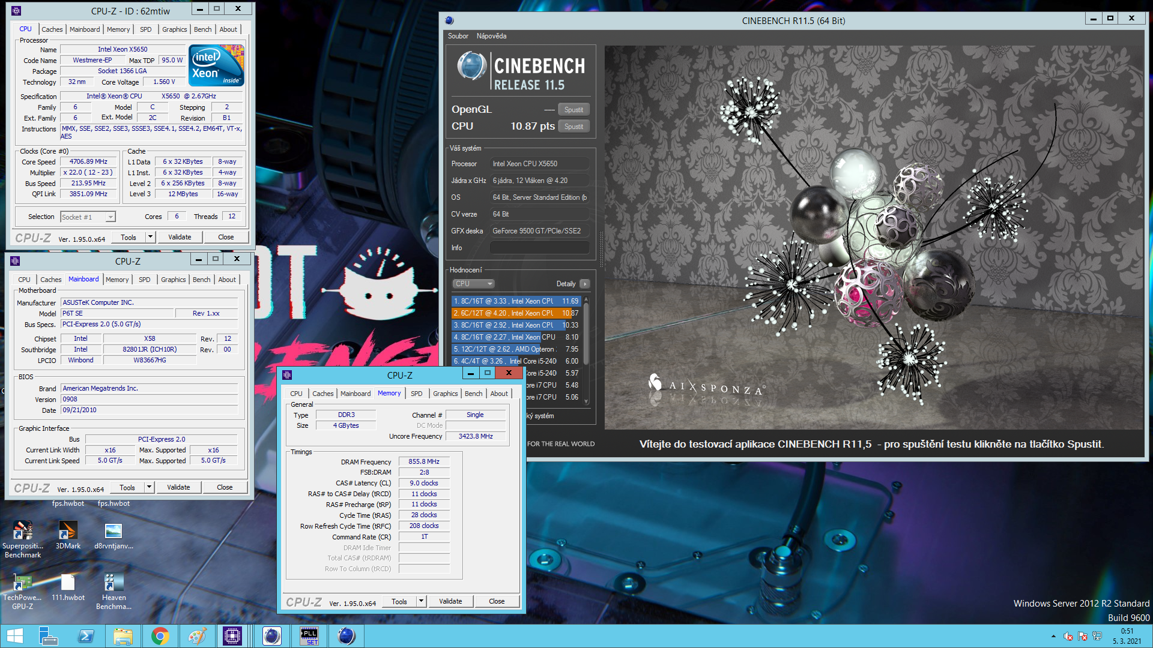Launch Heaven Benchmark desktop shortcut
The image size is (1153, 648).
pyautogui.click(x=113, y=591)
